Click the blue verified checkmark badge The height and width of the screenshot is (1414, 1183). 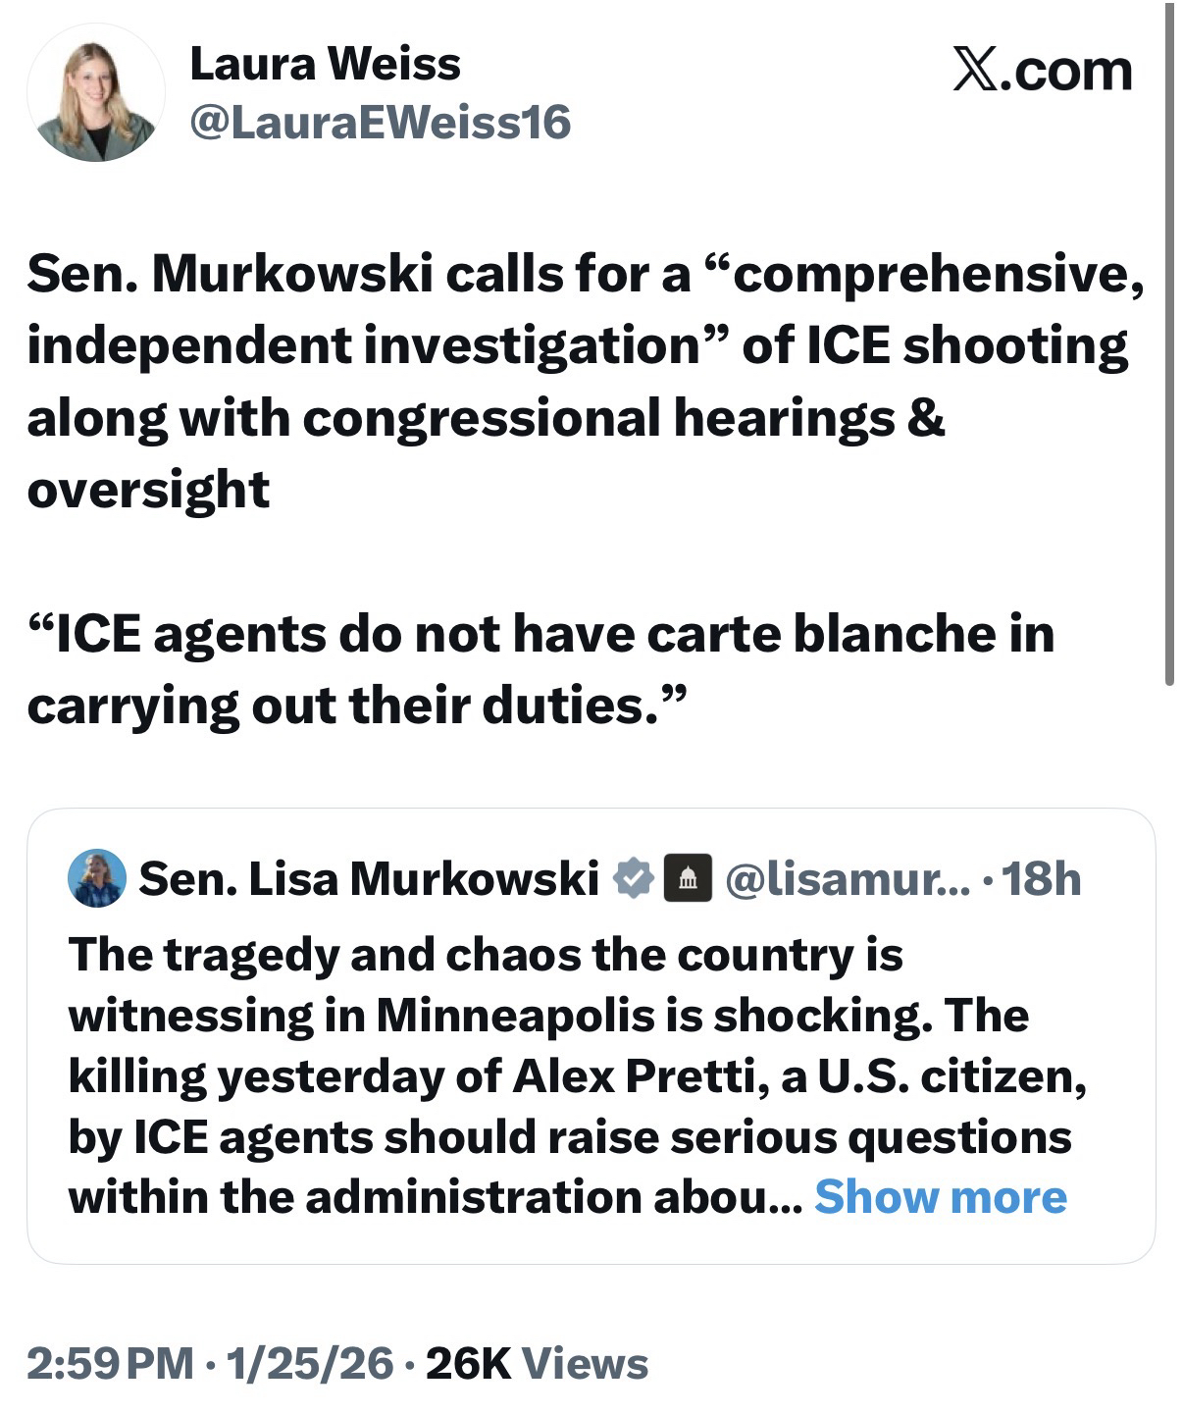[x=634, y=877]
